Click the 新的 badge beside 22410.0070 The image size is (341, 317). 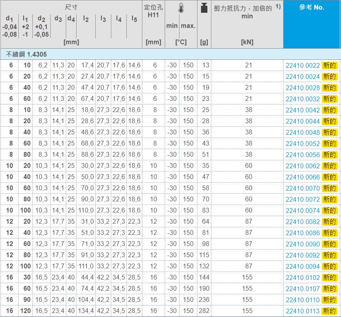[329, 188]
